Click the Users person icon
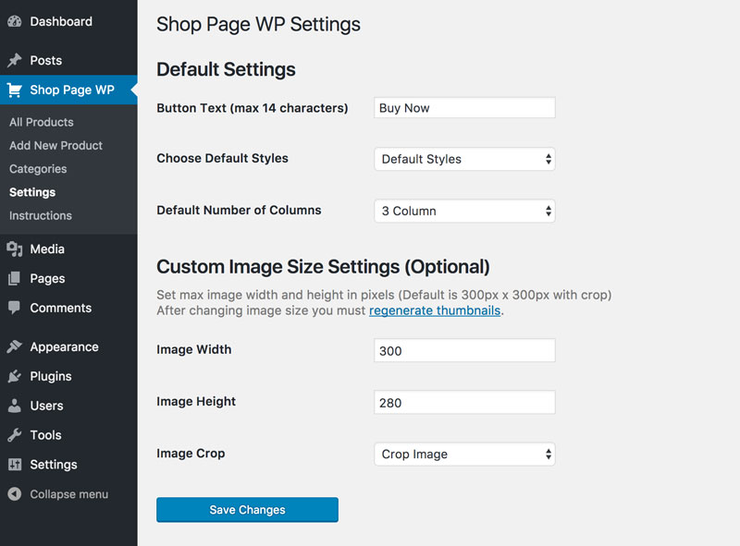 click(x=15, y=406)
